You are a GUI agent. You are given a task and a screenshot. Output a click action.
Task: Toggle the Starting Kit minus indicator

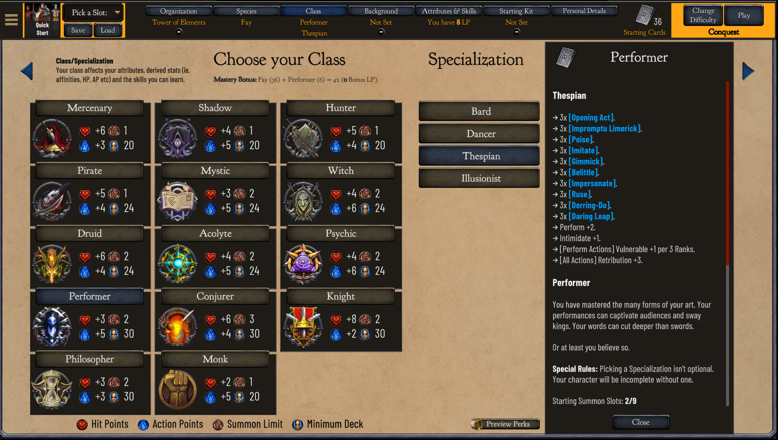click(x=517, y=32)
